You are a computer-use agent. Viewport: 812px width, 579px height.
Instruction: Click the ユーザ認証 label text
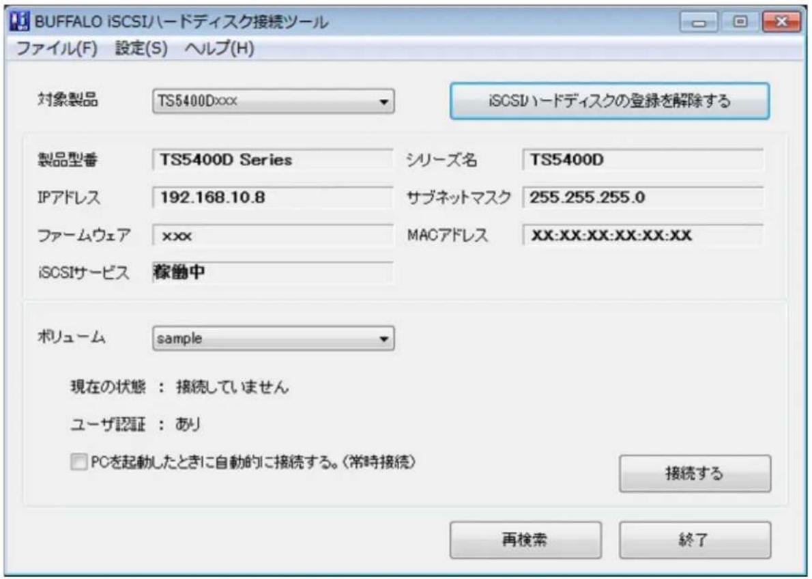point(108,425)
